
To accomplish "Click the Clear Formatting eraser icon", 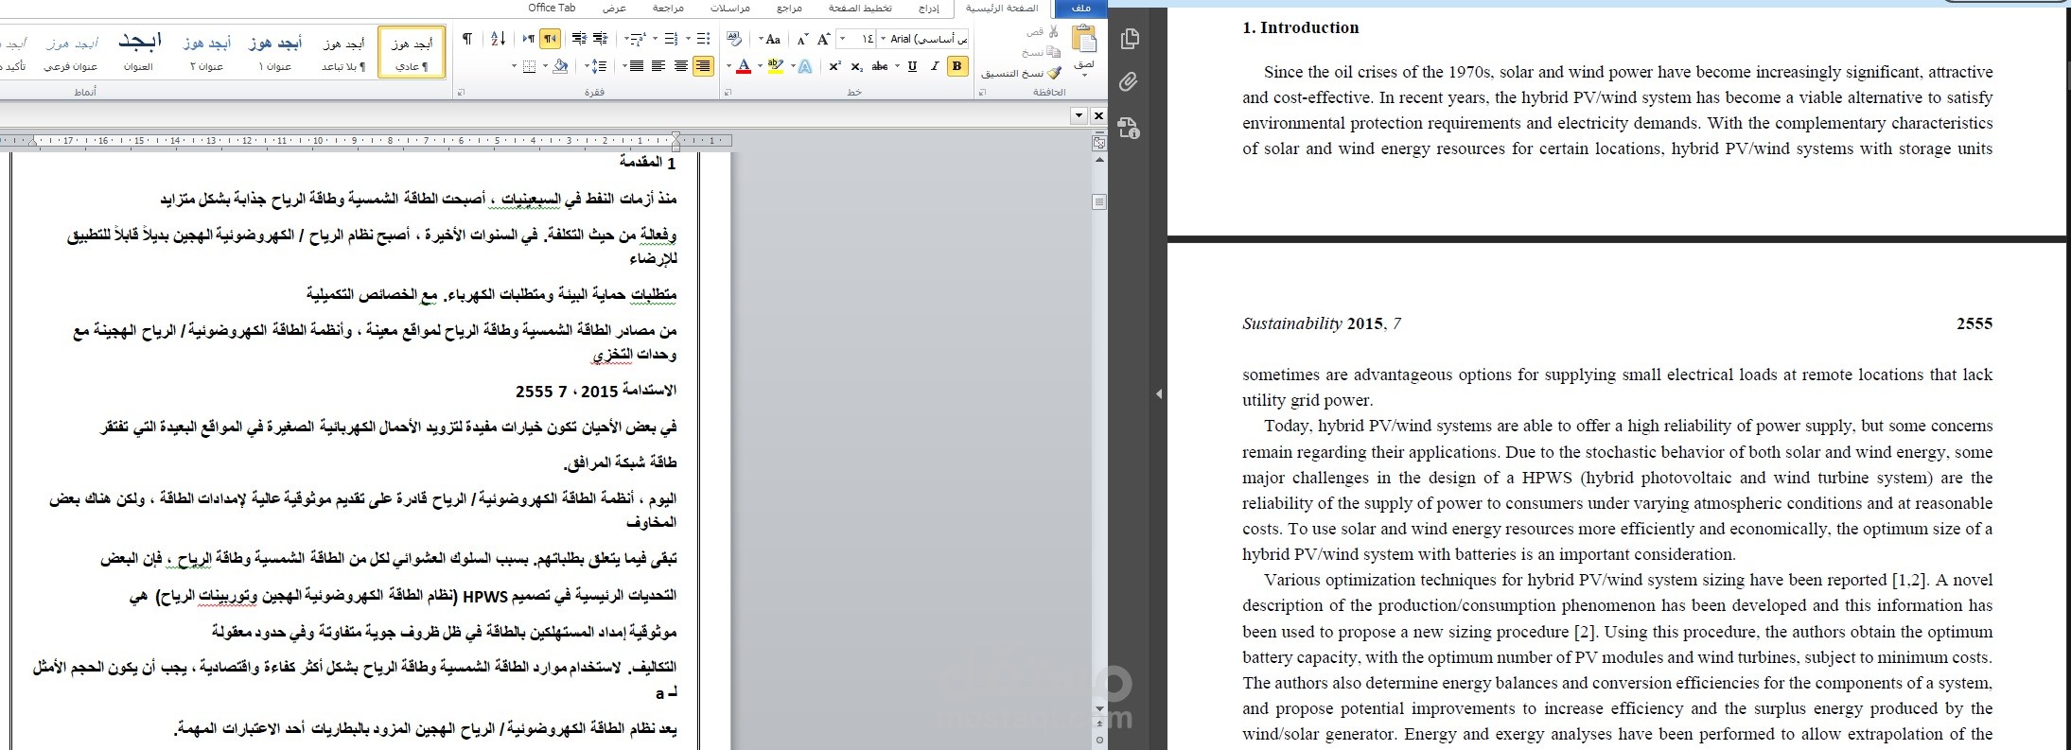I will [x=734, y=39].
